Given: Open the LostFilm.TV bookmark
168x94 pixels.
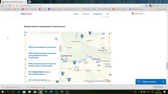Looking at the screenshot, I should coord(120,9).
